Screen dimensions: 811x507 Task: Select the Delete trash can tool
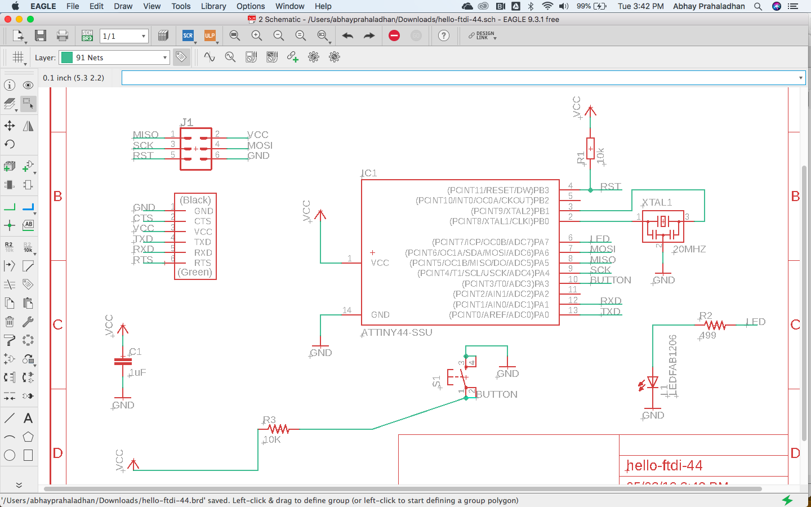tap(10, 322)
